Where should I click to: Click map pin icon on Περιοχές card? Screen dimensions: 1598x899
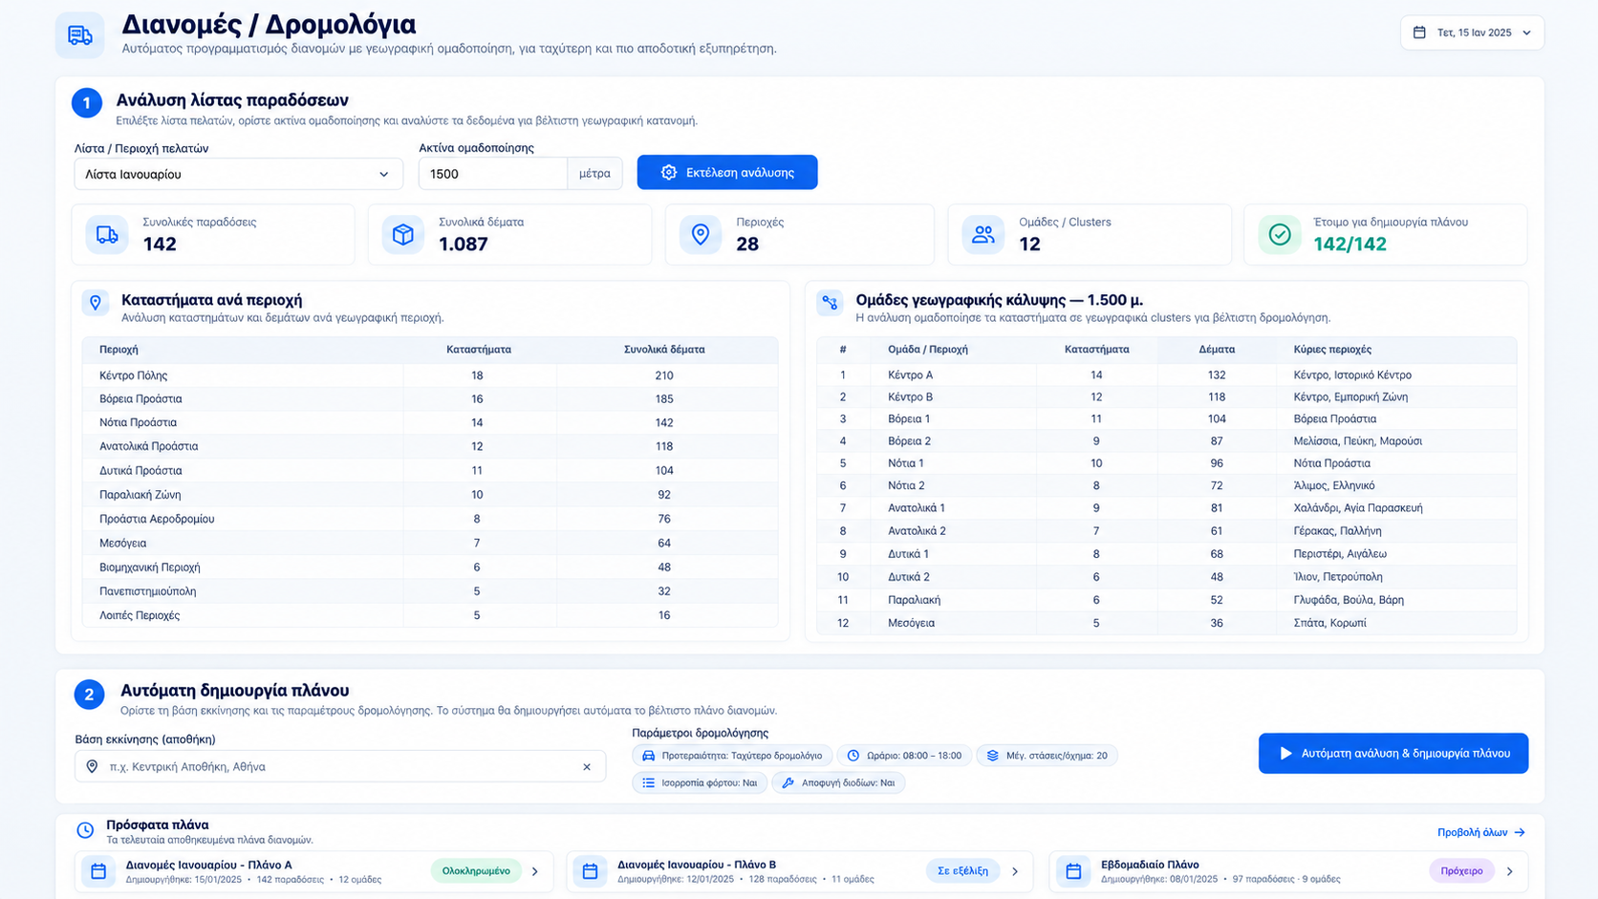pos(701,234)
